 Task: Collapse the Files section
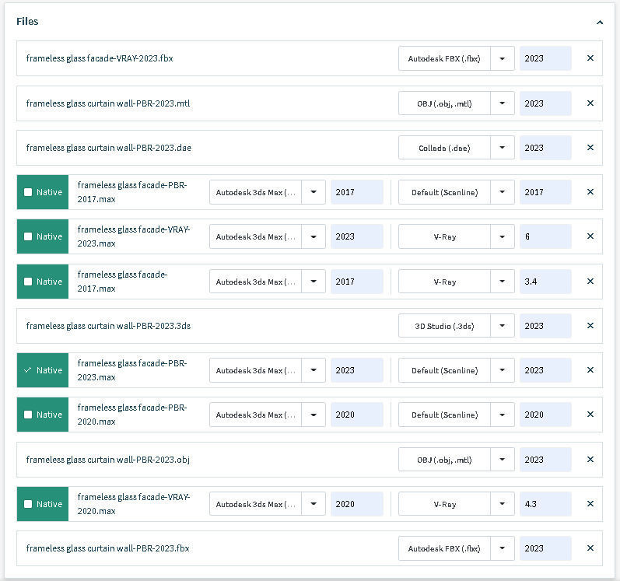point(600,23)
